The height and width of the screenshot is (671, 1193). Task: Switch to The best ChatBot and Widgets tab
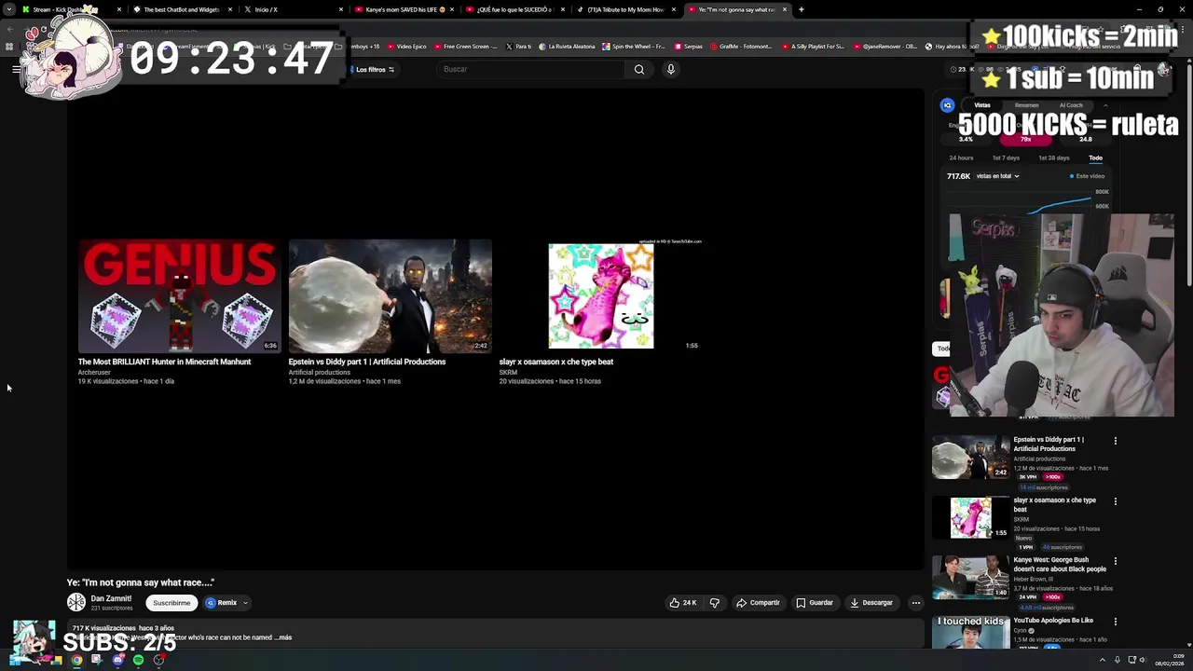tap(181, 9)
